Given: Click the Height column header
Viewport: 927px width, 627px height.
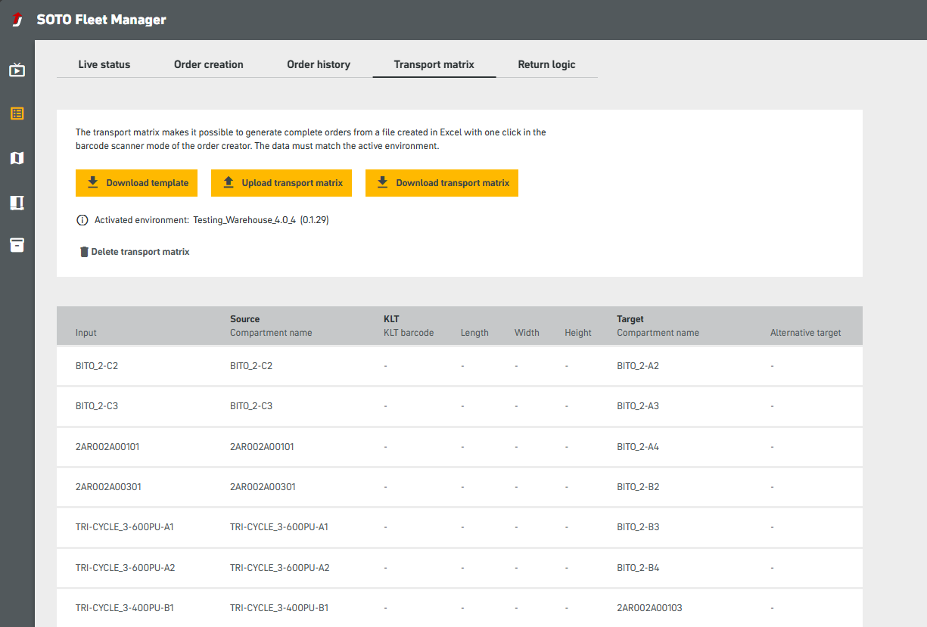Looking at the screenshot, I should (x=578, y=333).
